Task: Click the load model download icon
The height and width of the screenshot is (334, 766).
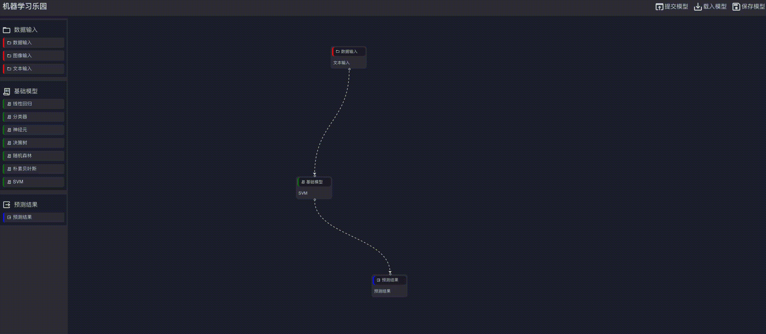Action: point(698,7)
